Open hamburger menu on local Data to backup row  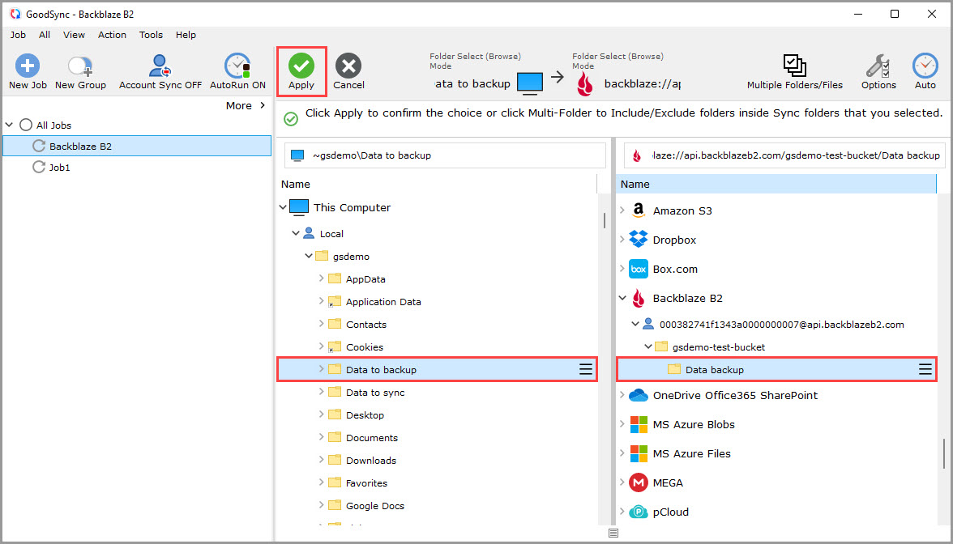coord(585,370)
